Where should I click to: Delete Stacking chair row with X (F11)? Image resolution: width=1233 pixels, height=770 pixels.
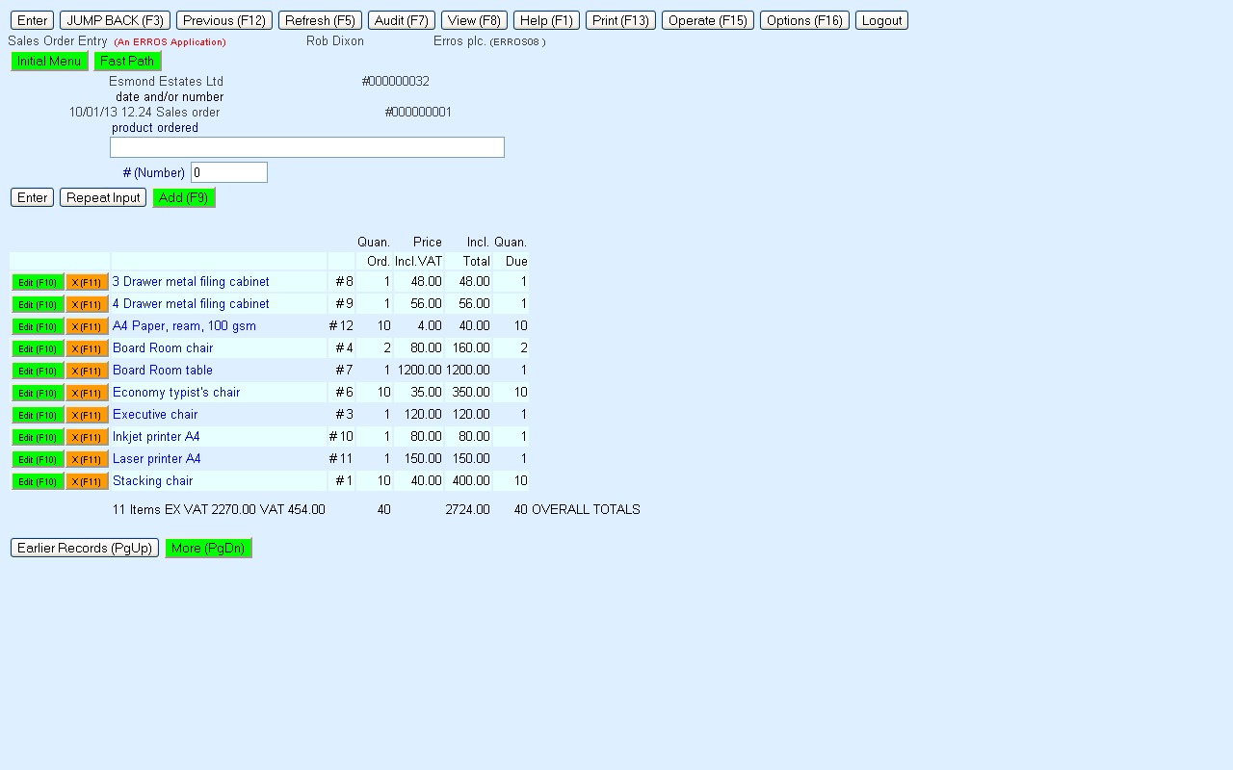click(x=87, y=481)
